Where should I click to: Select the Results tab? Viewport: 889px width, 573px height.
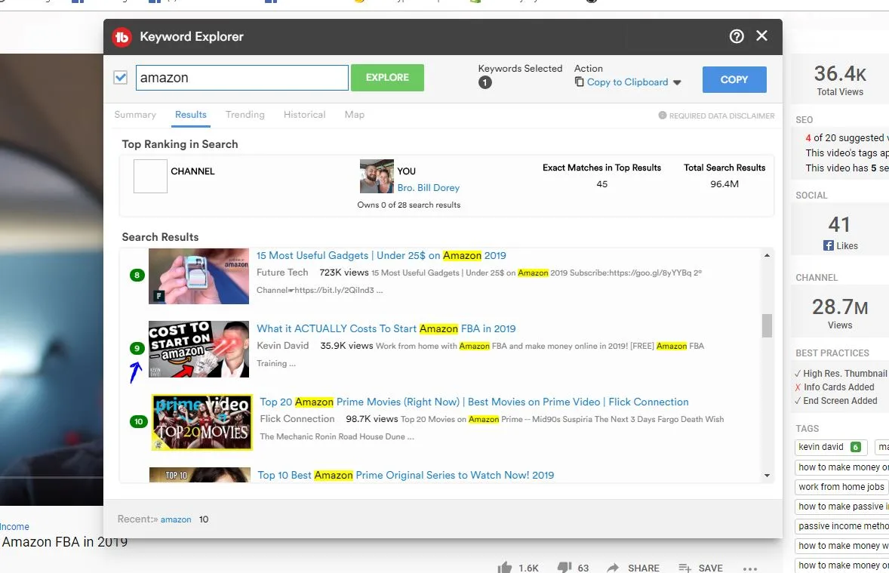tap(190, 115)
